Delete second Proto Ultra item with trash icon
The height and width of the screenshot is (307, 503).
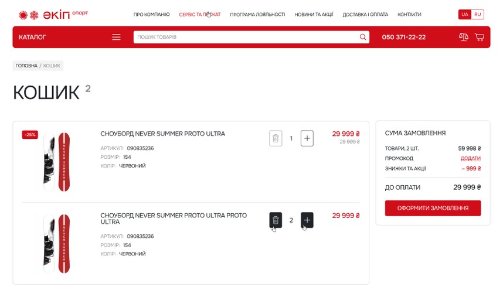click(x=276, y=220)
